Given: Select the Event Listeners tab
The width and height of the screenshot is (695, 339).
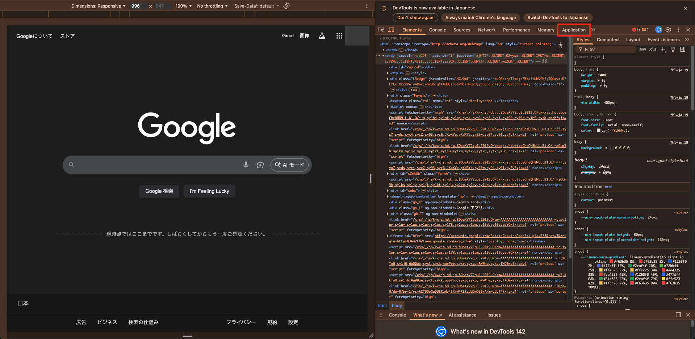Looking at the screenshot, I should pos(663,40).
